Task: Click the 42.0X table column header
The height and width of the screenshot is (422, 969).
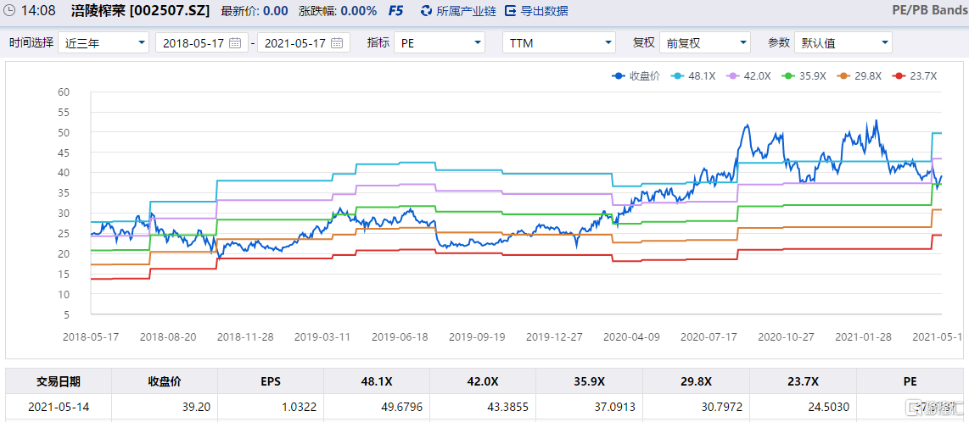Action: tap(484, 381)
